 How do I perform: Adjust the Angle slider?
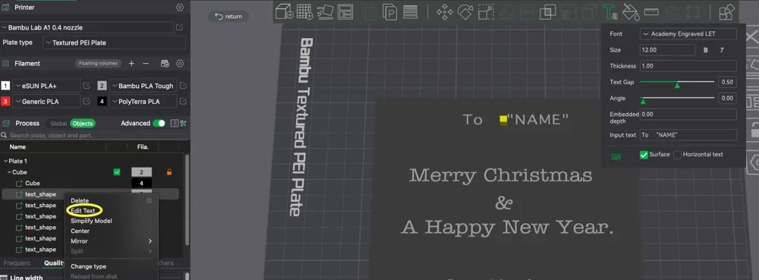point(677,99)
